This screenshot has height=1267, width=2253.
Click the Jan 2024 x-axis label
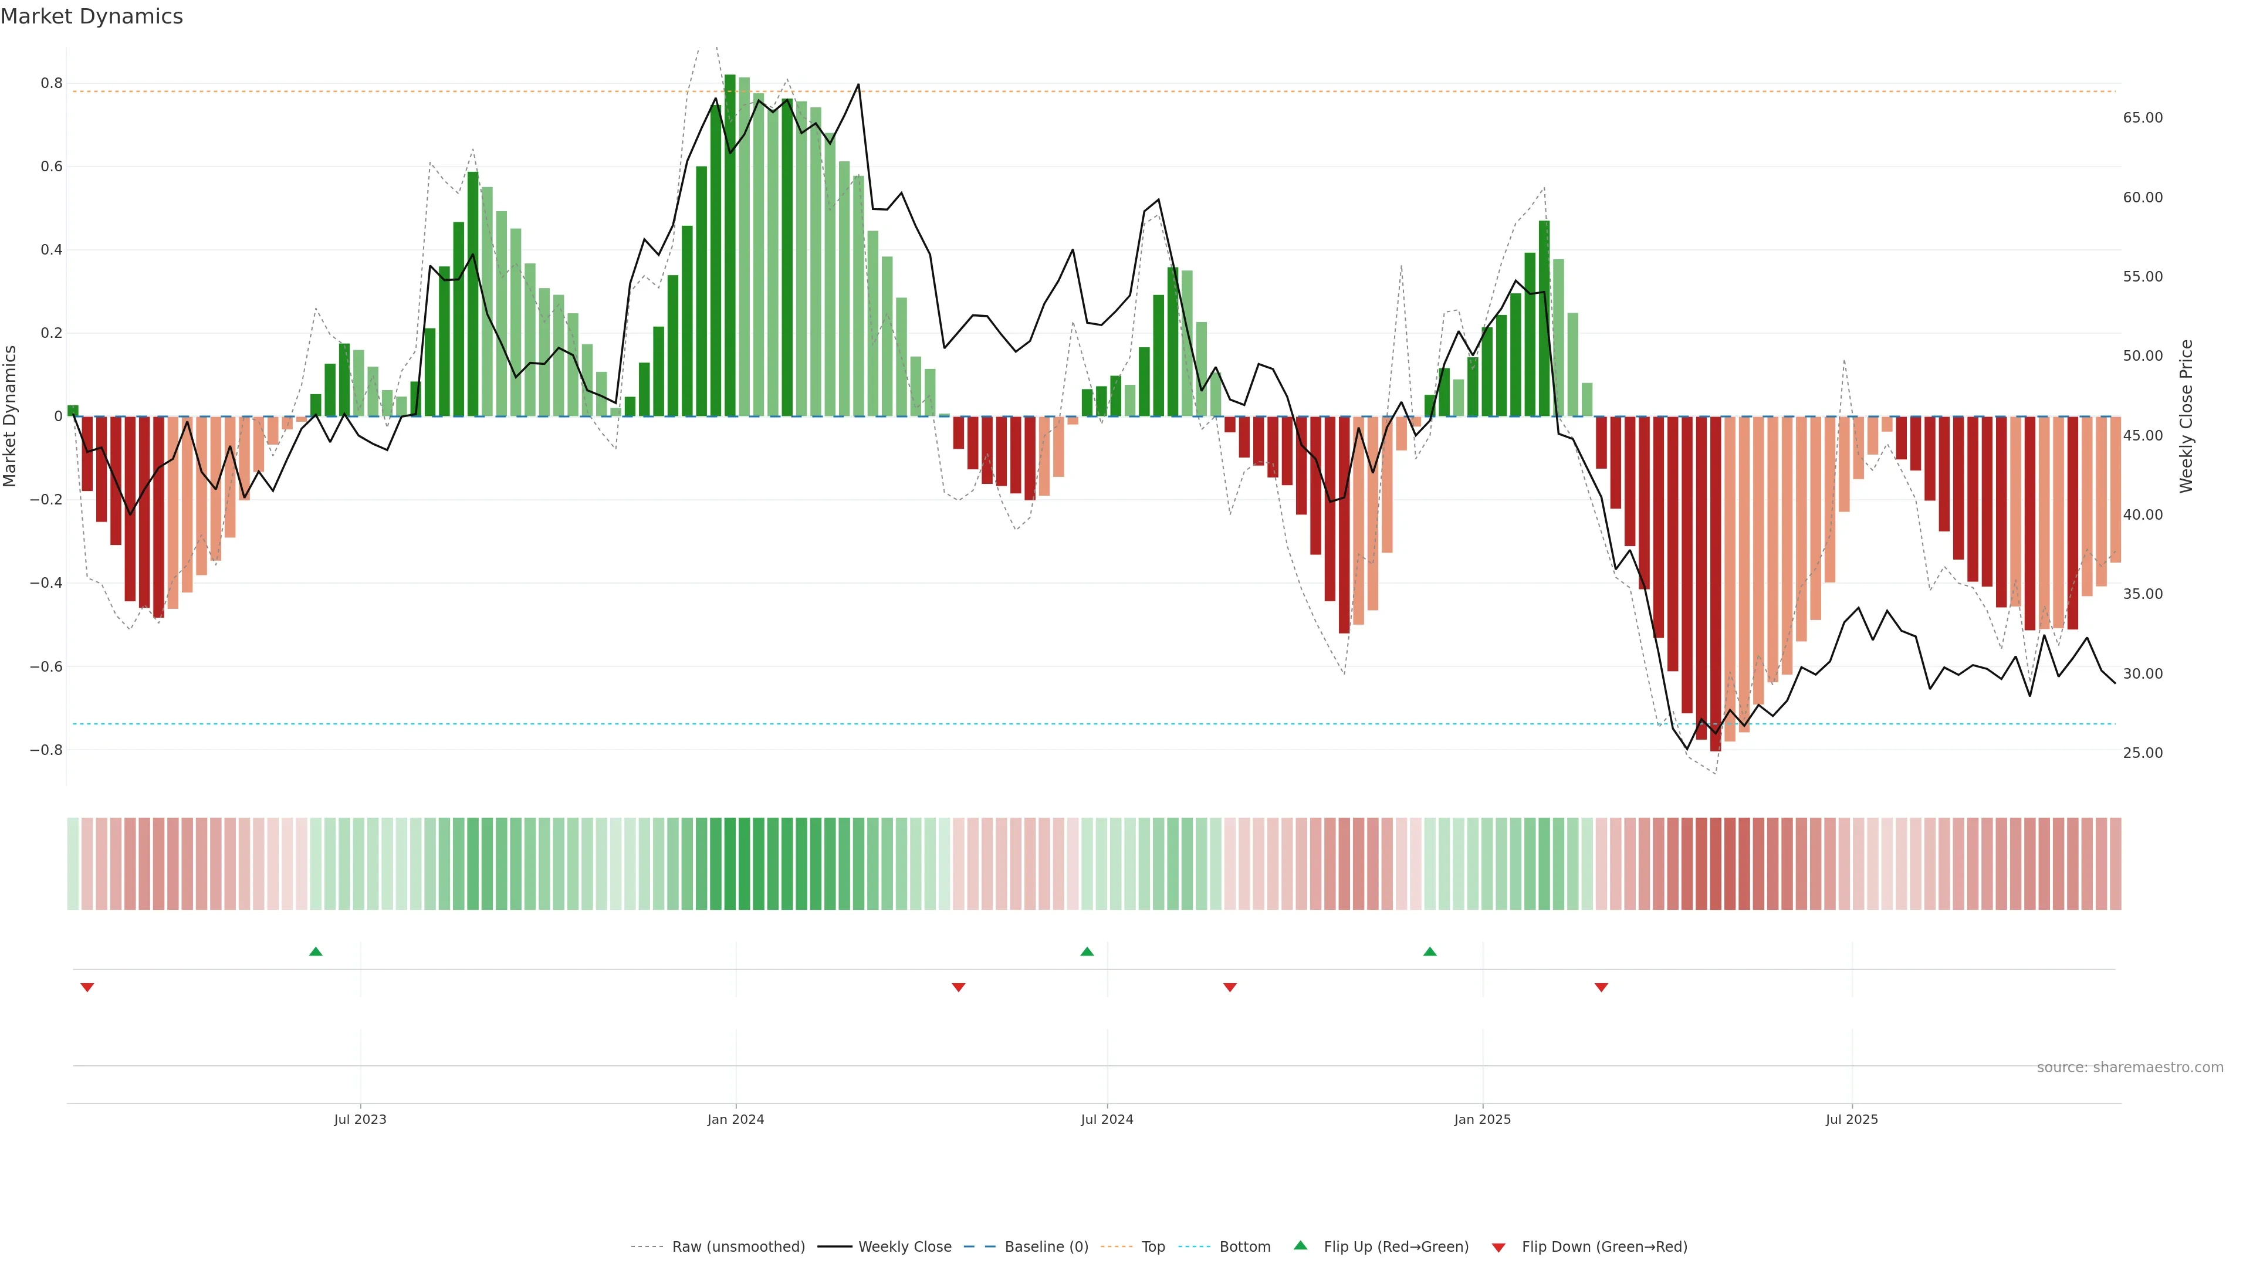click(x=736, y=1119)
